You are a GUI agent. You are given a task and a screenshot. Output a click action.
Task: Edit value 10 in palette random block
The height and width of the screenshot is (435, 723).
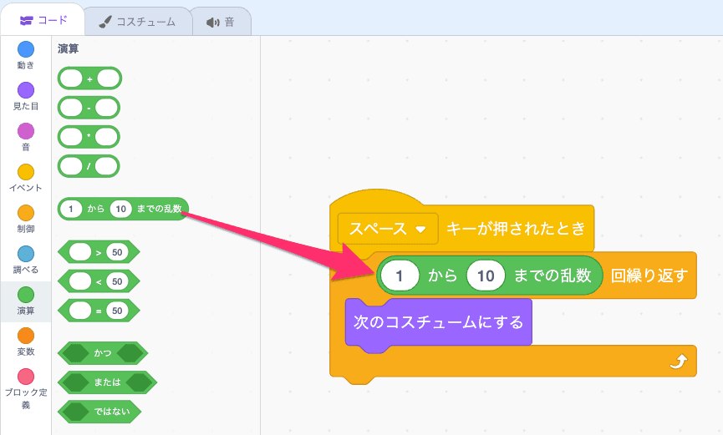[121, 209]
